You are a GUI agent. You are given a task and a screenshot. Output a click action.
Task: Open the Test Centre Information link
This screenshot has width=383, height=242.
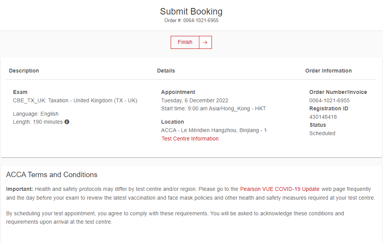coord(190,139)
